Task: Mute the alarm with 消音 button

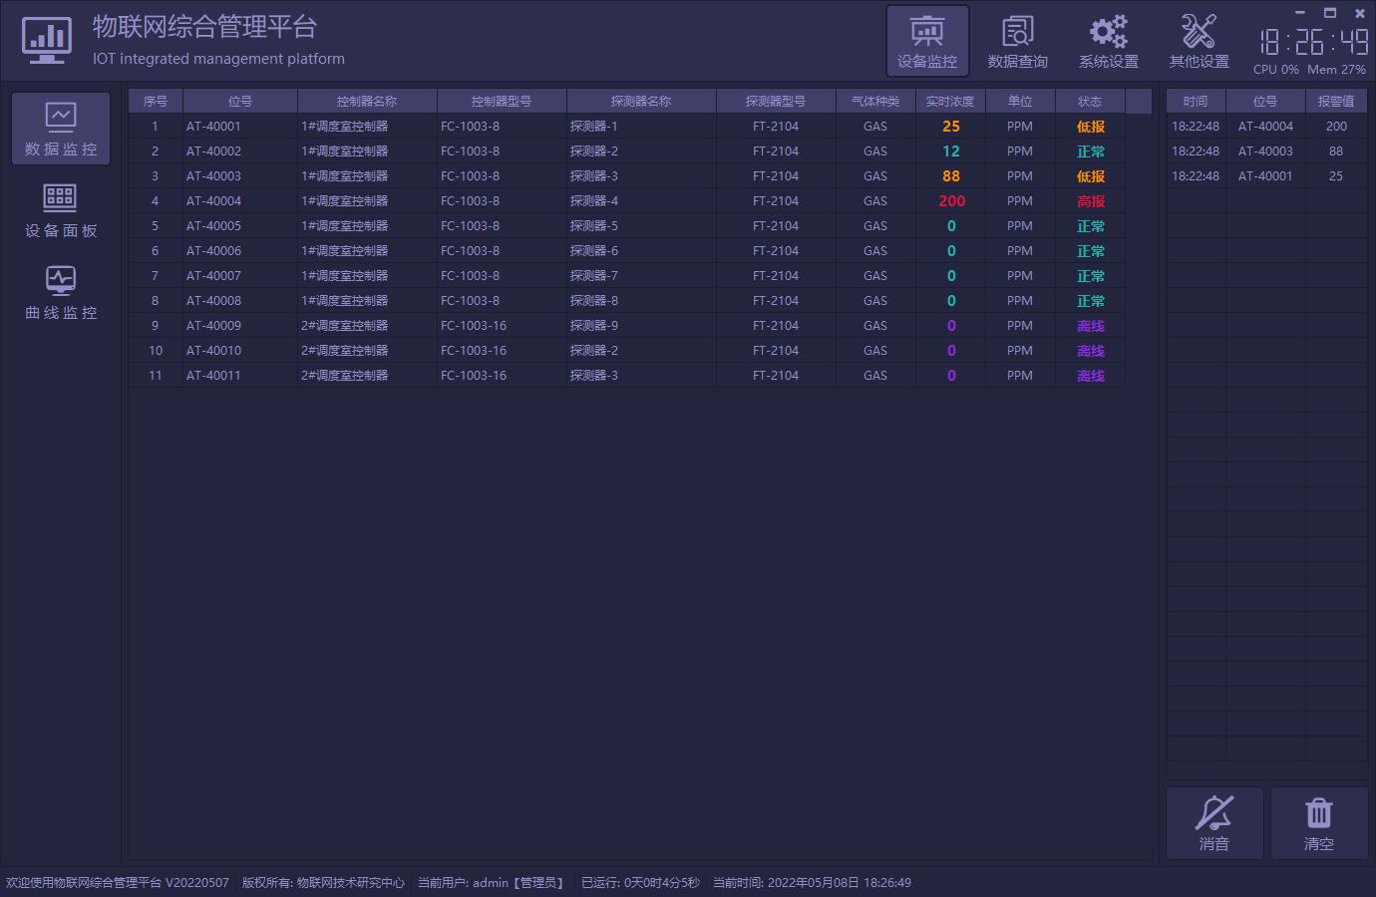Action: tap(1214, 823)
